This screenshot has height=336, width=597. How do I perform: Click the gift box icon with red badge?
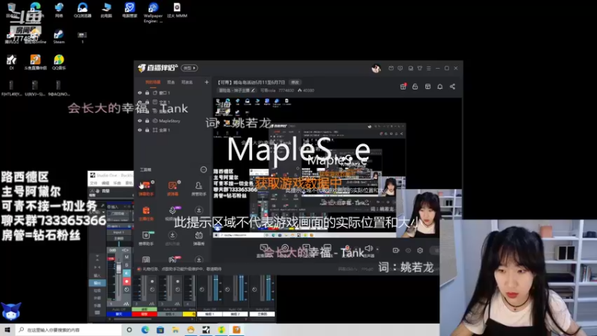(403, 87)
